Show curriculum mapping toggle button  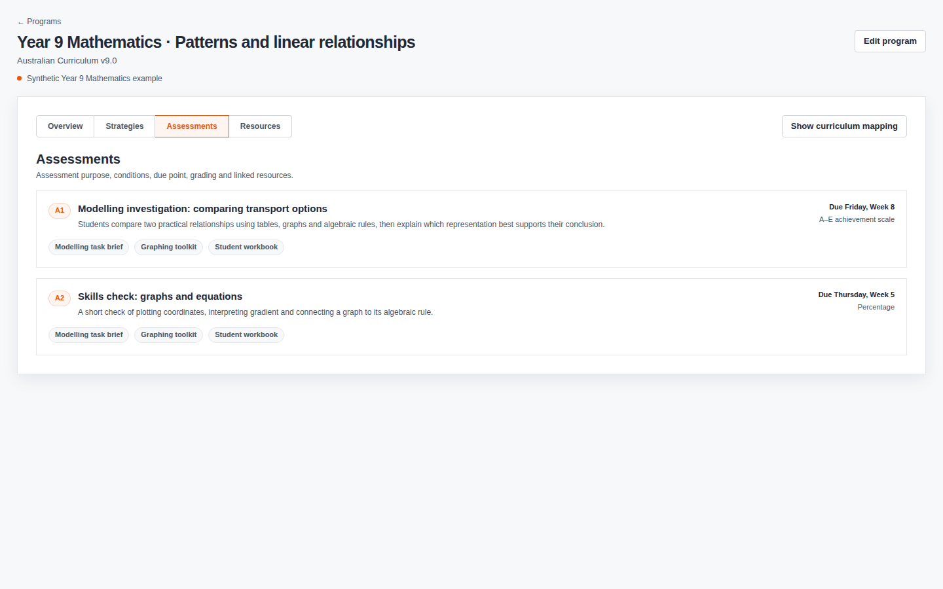(844, 126)
